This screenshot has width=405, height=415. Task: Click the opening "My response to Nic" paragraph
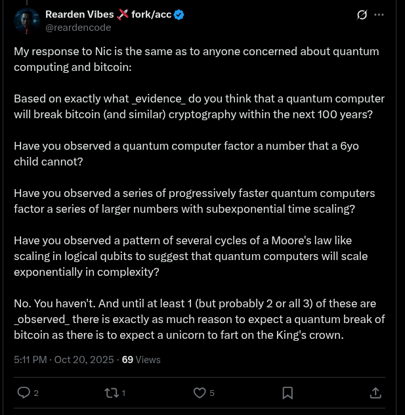click(x=196, y=59)
